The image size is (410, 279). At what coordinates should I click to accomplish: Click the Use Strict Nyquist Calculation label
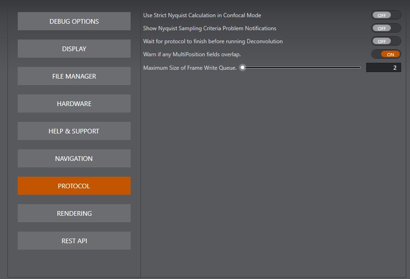(202, 15)
